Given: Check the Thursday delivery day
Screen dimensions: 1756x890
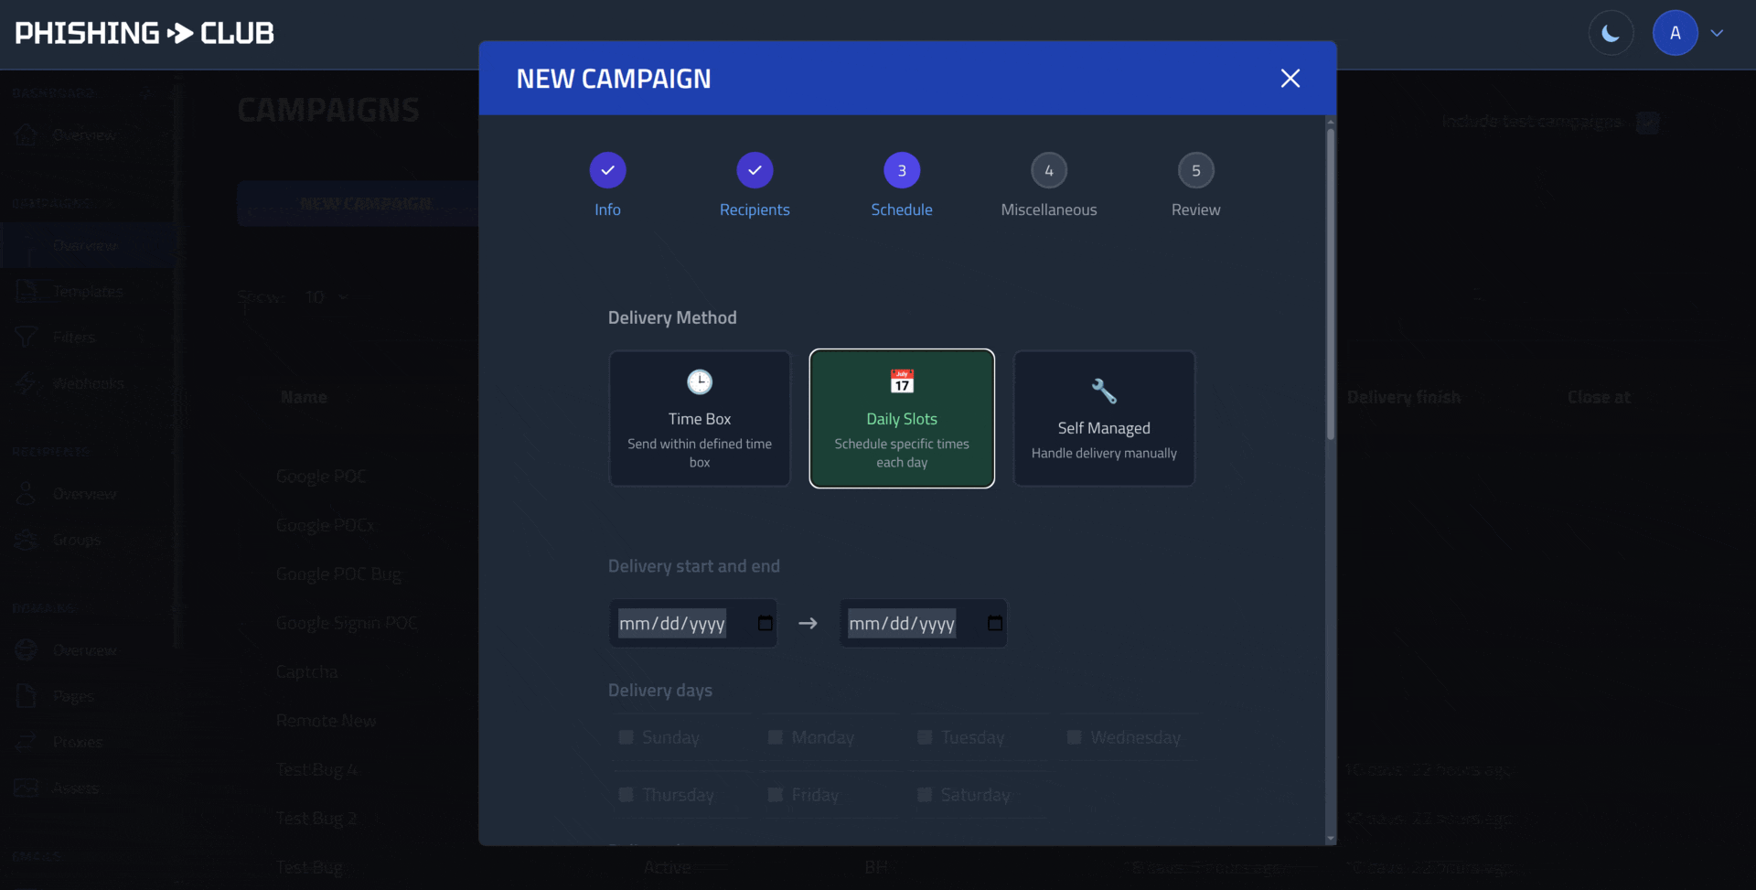Looking at the screenshot, I should click(626, 795).
